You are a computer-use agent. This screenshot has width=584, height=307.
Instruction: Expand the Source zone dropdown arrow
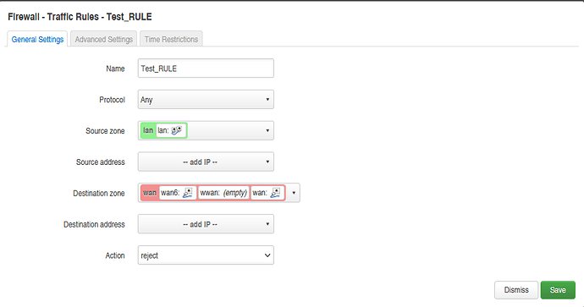267,130
